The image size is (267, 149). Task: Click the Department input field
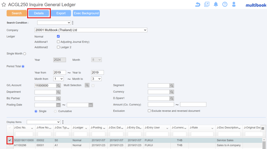pos(45,92)
